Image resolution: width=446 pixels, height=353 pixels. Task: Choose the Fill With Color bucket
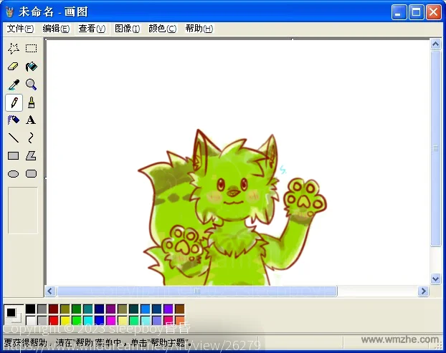pyautogui.click(x=31, y=67)
